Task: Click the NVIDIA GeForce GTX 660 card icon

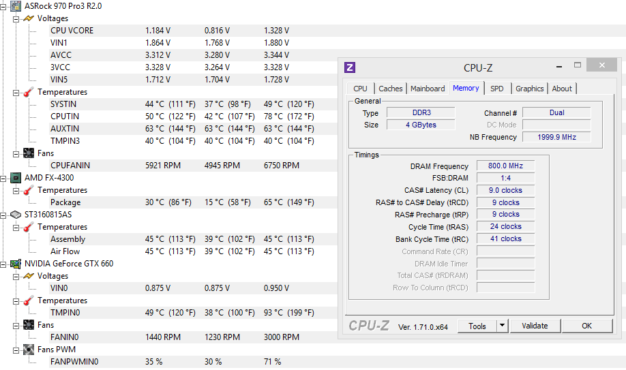Action: point(16,264)
